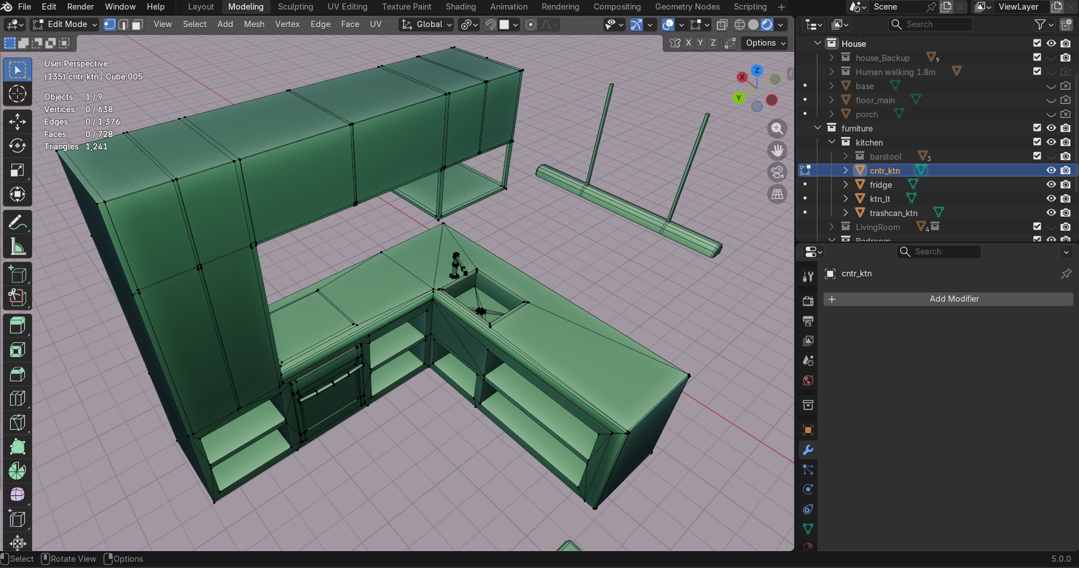
Task: Click the blue Z axis on navigation gizmo
Action: (x=757, y=71)
